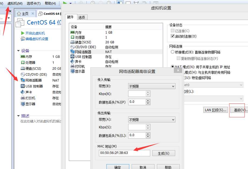Screen dimensions: 248x169
Task: Click the 生成(G) button for MAC address
Action: coord(164,153)
